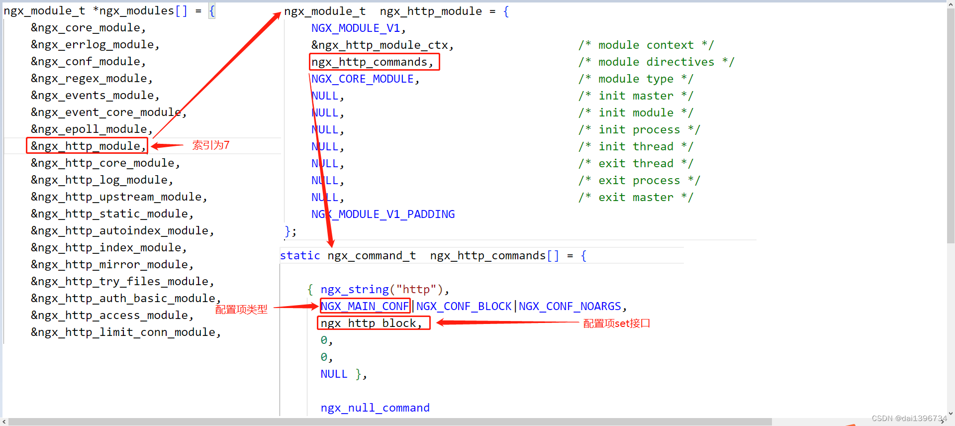Click the &ngx_http_static_module, entry

(112, 214)
